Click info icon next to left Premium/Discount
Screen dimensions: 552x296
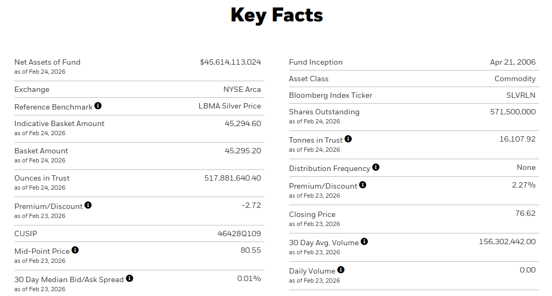[x=88, y=205]
